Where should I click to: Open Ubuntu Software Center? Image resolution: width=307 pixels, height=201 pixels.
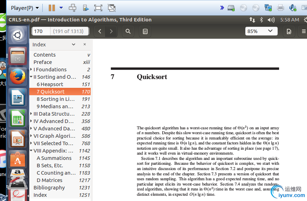18,159
